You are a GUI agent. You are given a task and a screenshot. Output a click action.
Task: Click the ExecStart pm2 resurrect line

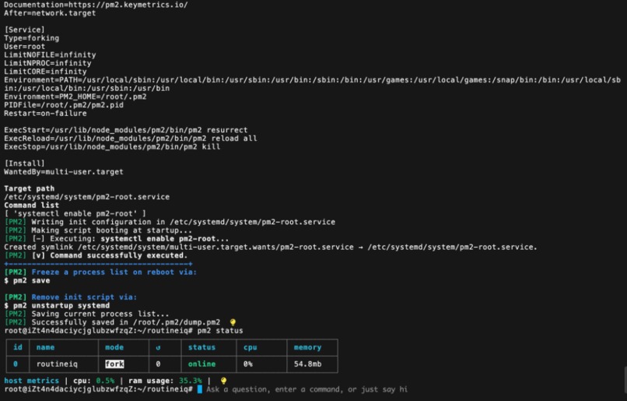click(126, 130)
